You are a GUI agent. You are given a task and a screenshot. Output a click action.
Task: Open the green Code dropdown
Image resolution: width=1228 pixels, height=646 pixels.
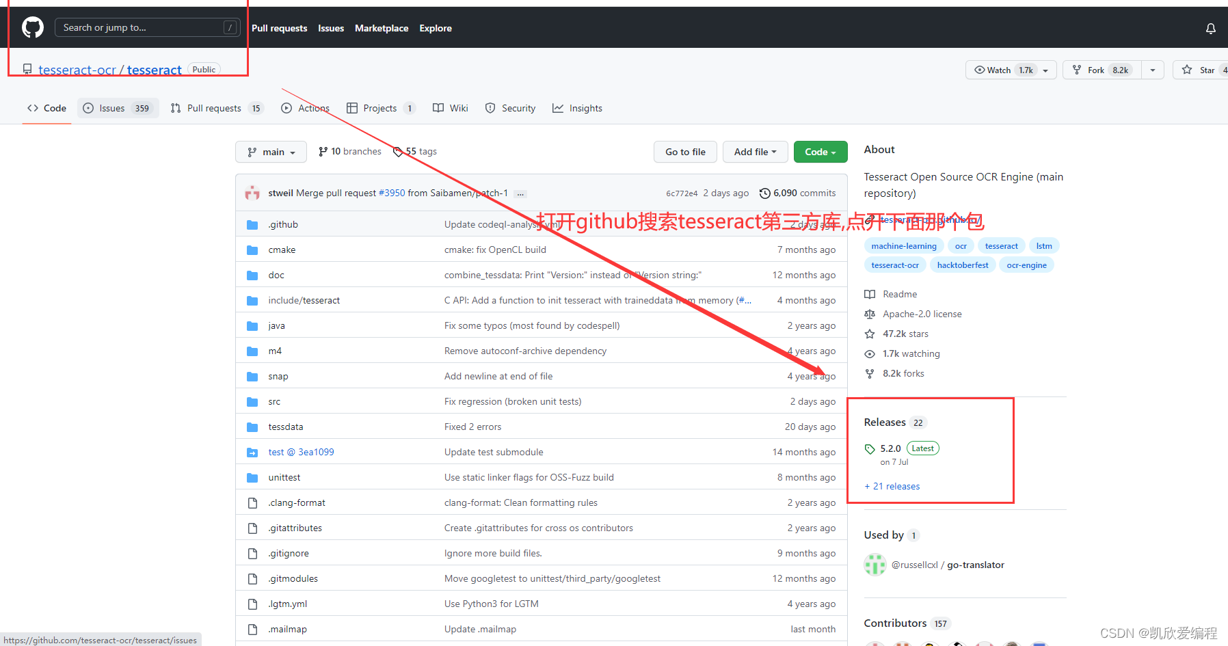(820, 152)
